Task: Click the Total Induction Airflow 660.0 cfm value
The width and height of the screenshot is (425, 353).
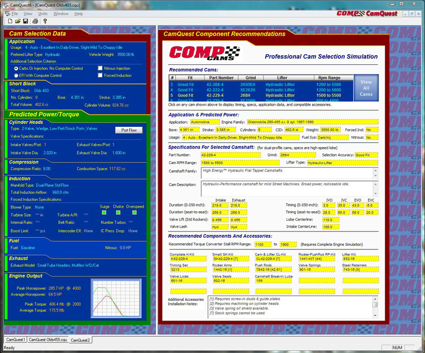Action: coord(61,192)
